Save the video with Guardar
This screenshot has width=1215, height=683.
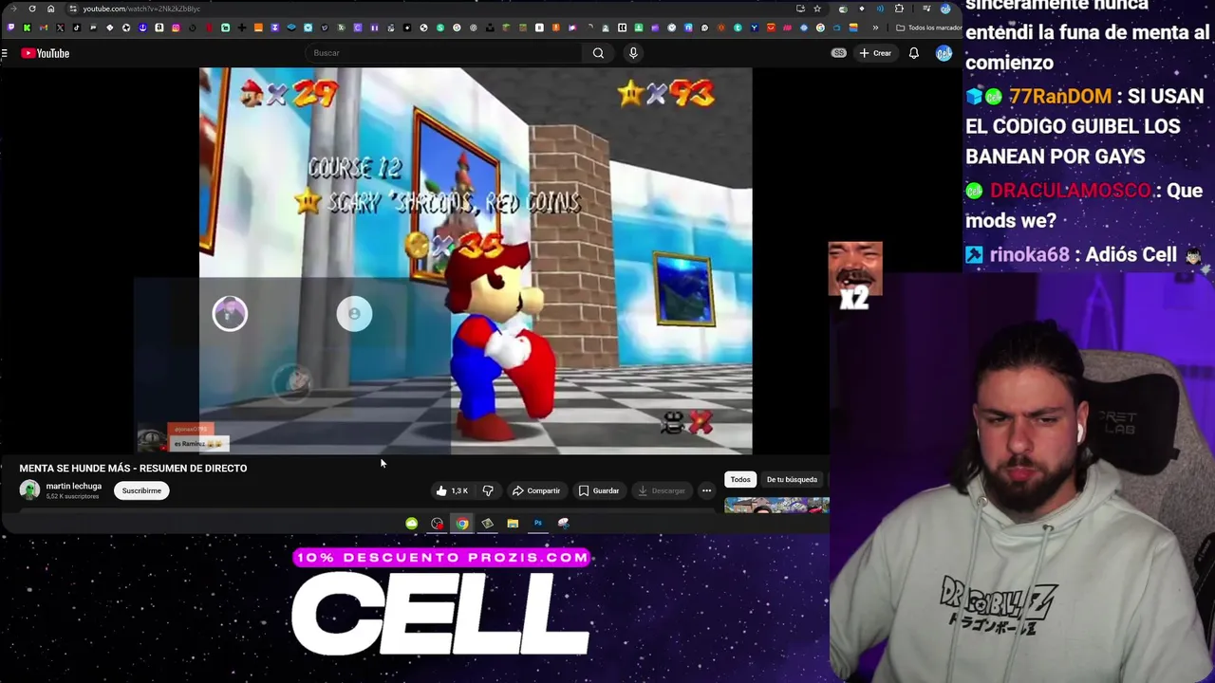pos(599,490)
